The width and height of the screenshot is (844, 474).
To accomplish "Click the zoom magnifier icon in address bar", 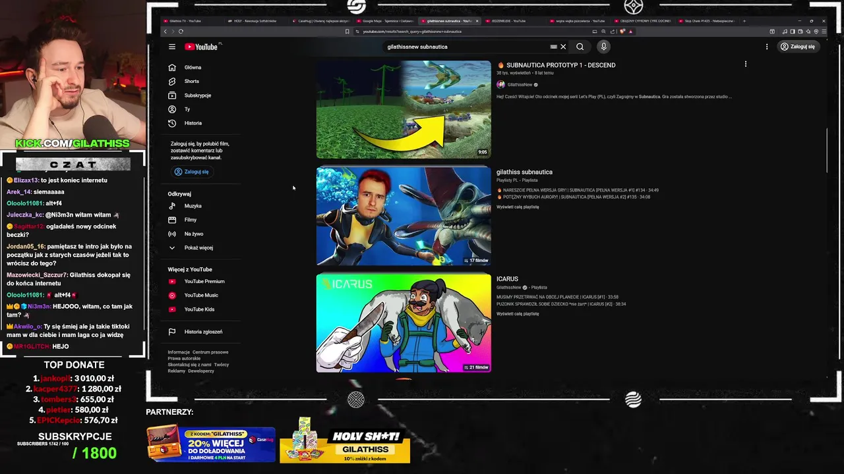I will [x=603, y=32].
